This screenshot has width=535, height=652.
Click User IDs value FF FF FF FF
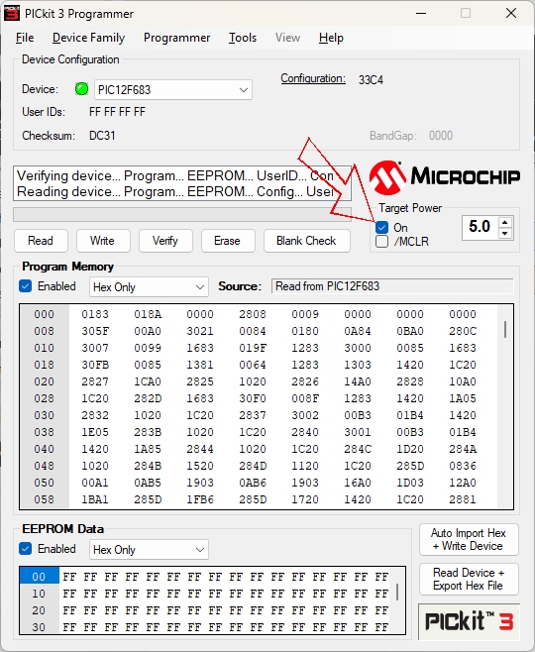117,112
